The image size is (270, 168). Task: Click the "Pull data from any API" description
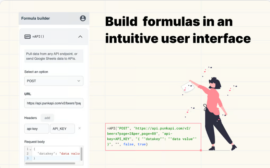coord(54,56)
